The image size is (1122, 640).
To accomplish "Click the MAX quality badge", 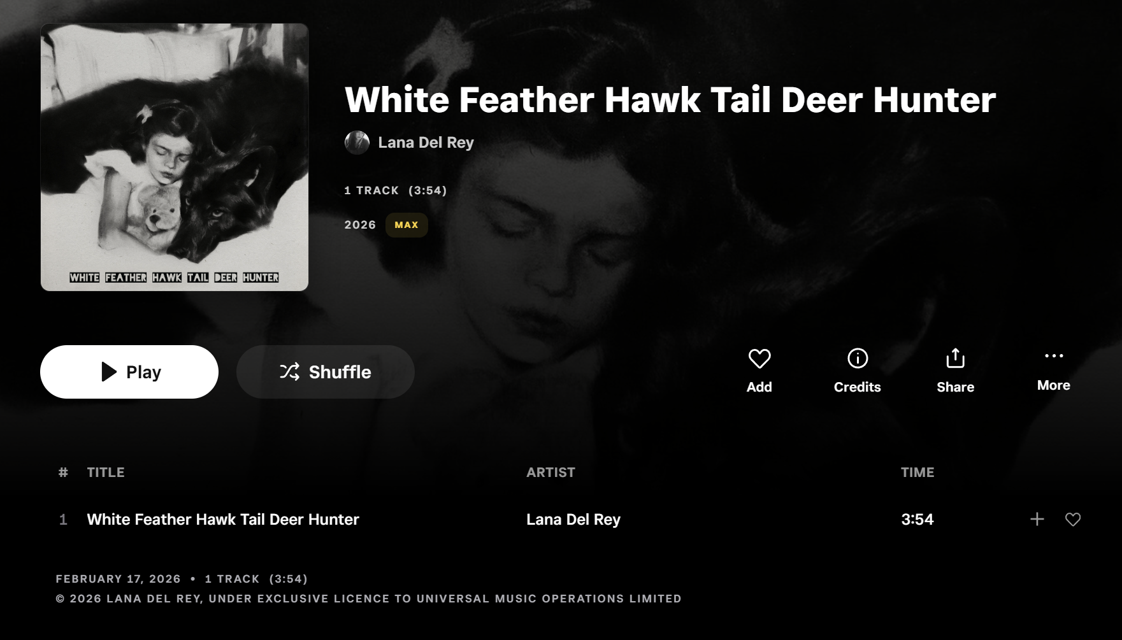I will point(406,225).
